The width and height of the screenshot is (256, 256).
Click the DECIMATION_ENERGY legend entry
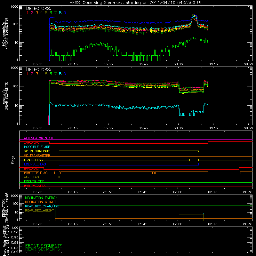point(41,198)
